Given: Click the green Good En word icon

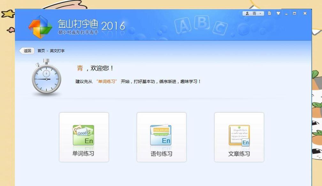Looking at the screenshot, I should point(83,135).
